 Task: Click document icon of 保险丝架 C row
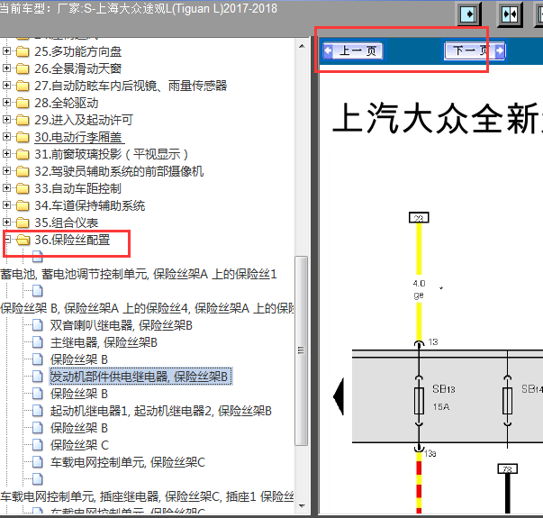(x=38, y=445)
